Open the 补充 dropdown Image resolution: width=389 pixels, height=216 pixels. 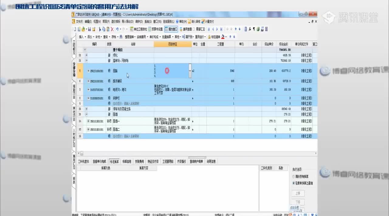coord(98,37)
